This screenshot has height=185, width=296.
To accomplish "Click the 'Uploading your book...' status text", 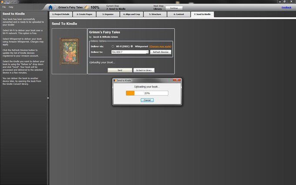I will click(x=102, y=62).
